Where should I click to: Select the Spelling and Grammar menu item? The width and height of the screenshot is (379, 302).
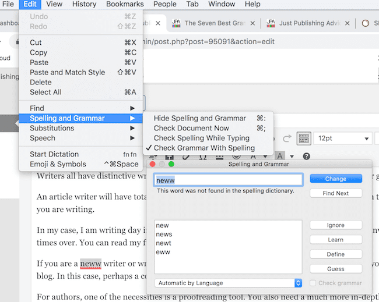pyautogui.click(x=80, y=118)
